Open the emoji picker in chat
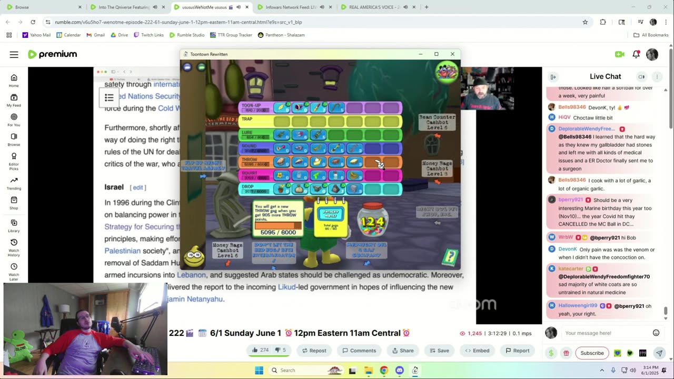 click(x=656, y=333)
